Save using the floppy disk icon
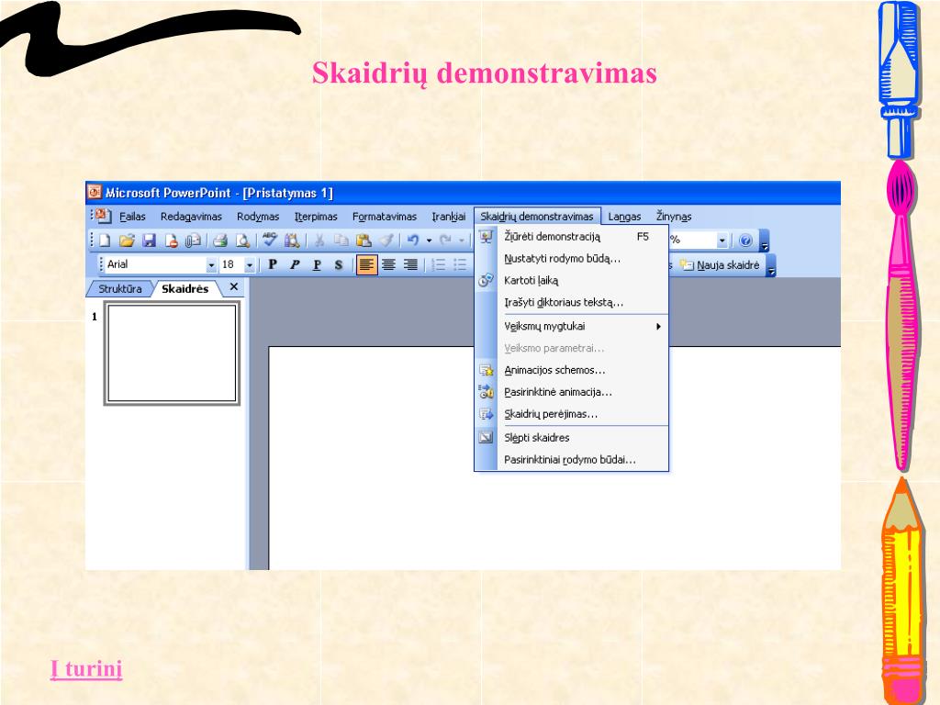 pos(149,241)
